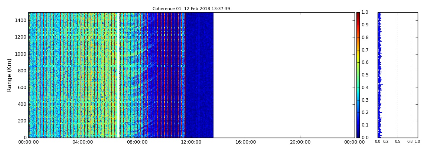Click the 1400 range tick label
Image resolution: width=427 pixels, height=151 pixels.
(21, 20)
